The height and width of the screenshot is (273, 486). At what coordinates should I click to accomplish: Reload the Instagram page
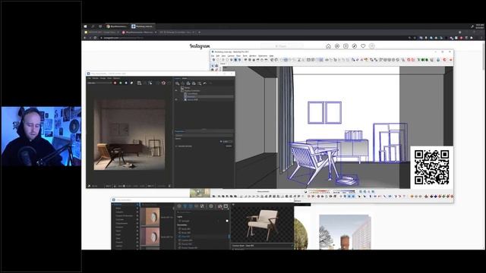95,38
